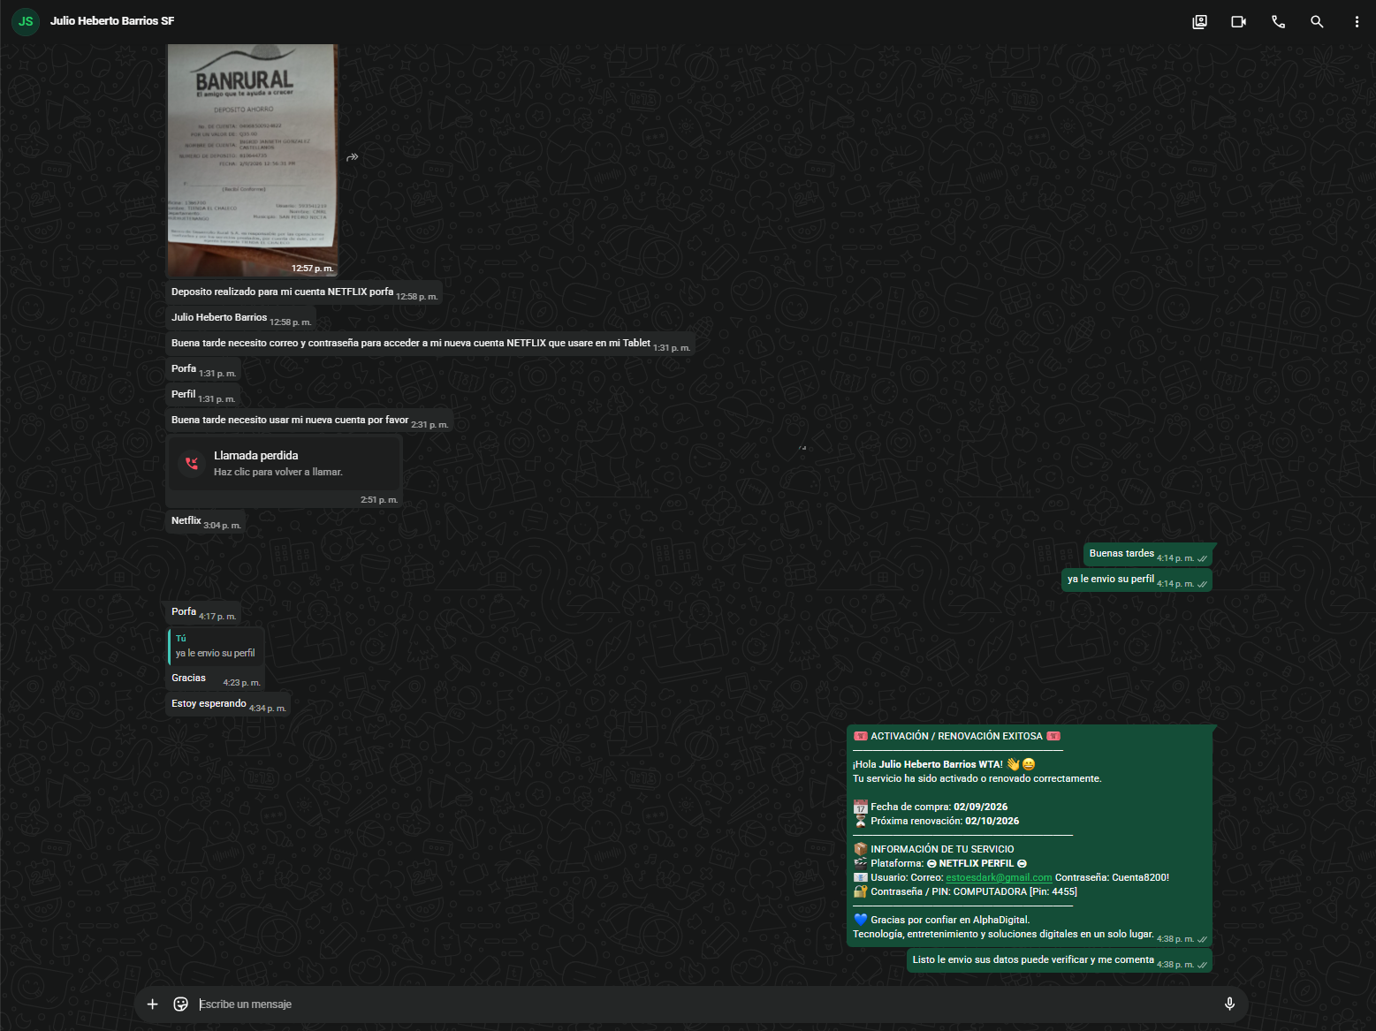This screenshot has height=1031, width=1376.
Task: Open the BANRURAL deposit receipt photo
Action: (x=253, y=159)
